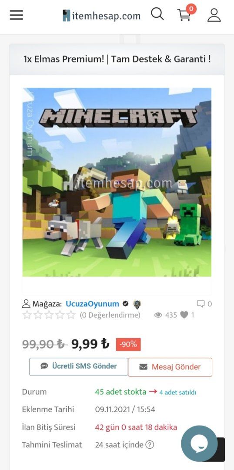Viewport: 234px width, 470px height.
Task: Open UcuzaOyunum store page link
Action: pyautogui.click(x=92, y=304)
